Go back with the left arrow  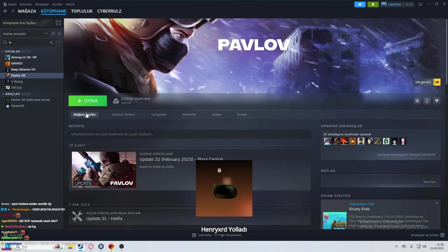click(x=5, y=11)
